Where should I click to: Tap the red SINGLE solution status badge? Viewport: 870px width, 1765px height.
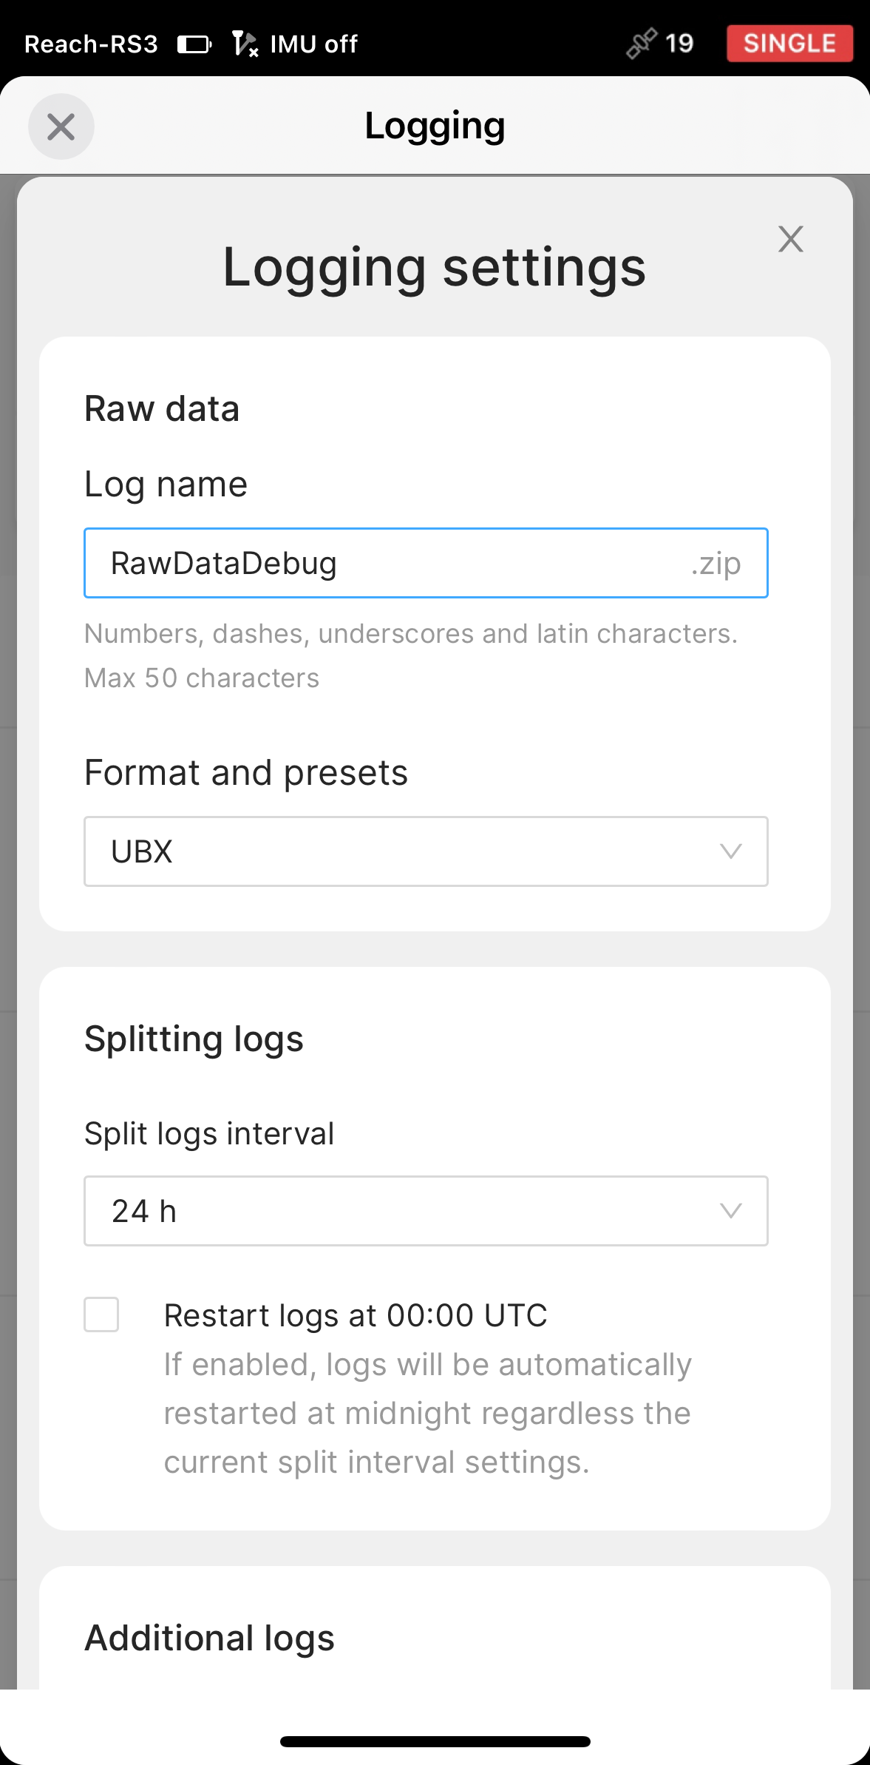tap(789, 44)
